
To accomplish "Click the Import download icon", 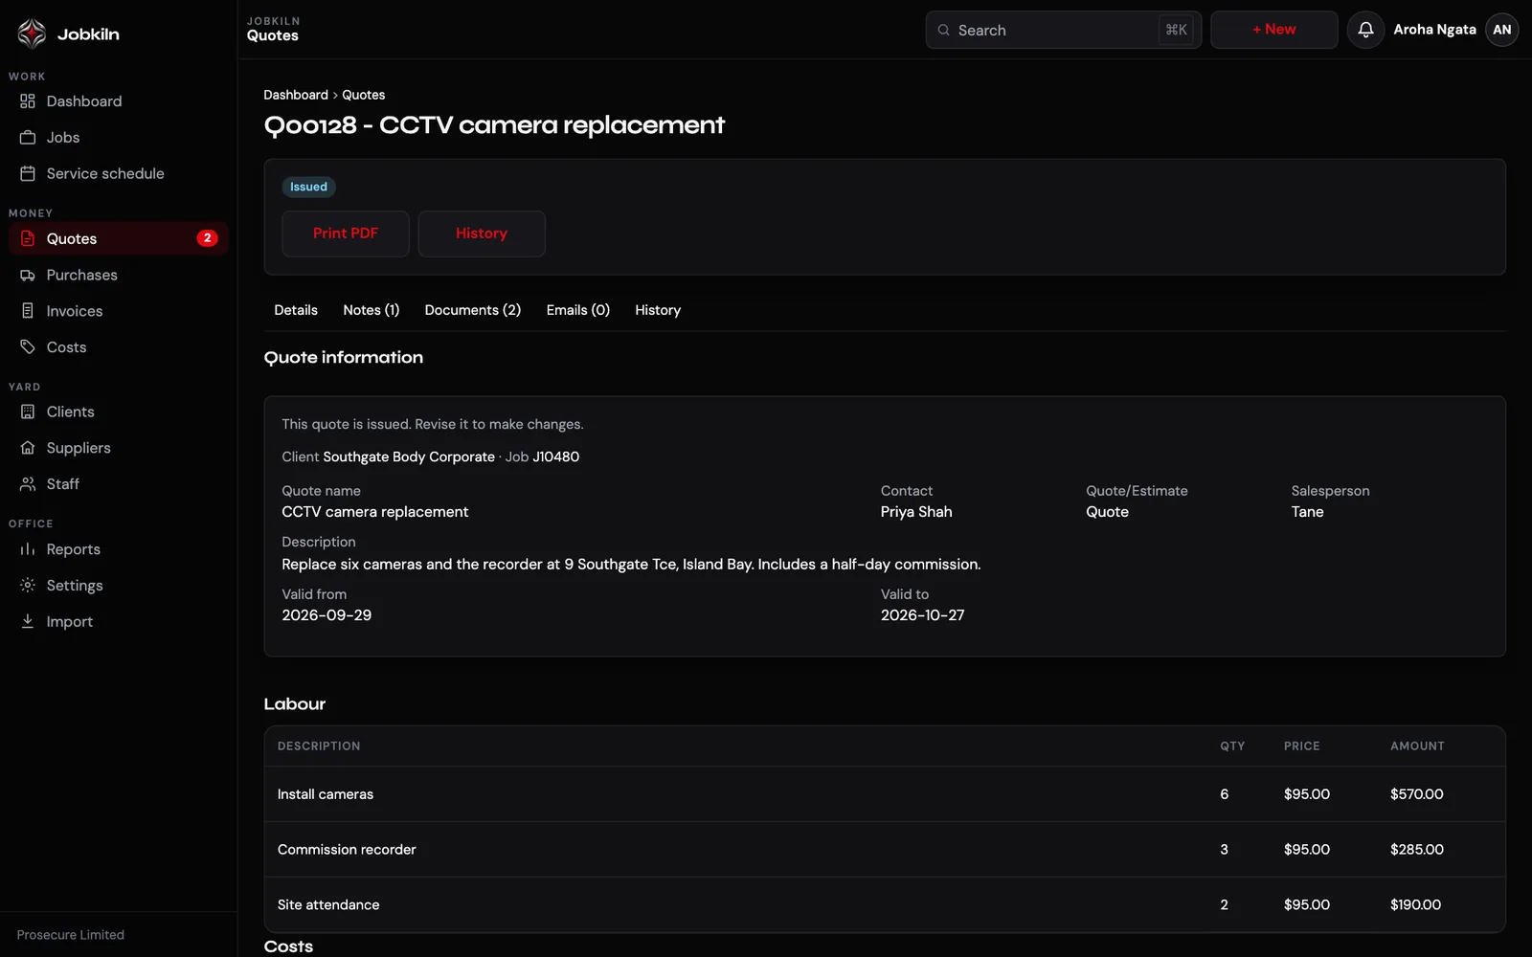I will click(x=28, y=622).
